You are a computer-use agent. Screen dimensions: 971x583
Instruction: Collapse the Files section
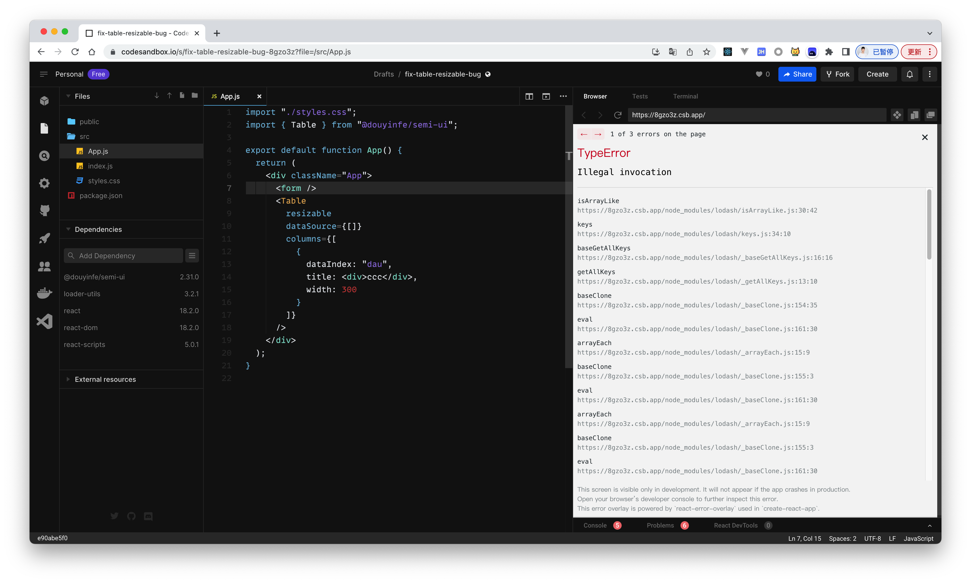pyautogui.click(x=69, y=96)
